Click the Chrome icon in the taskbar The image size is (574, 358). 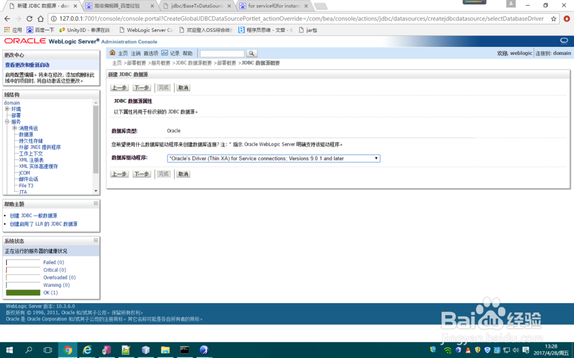pyautogui.click(x=68, y=350)
